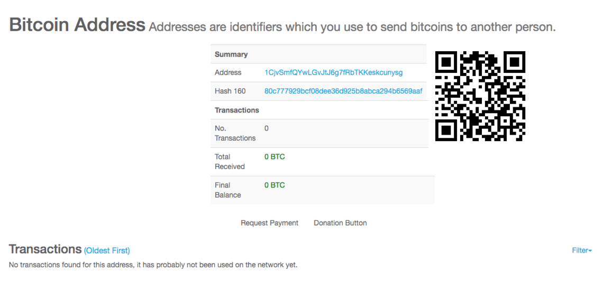Click the Filter dropdown caret arrow
Screen dimensions: 603x289
590,251
